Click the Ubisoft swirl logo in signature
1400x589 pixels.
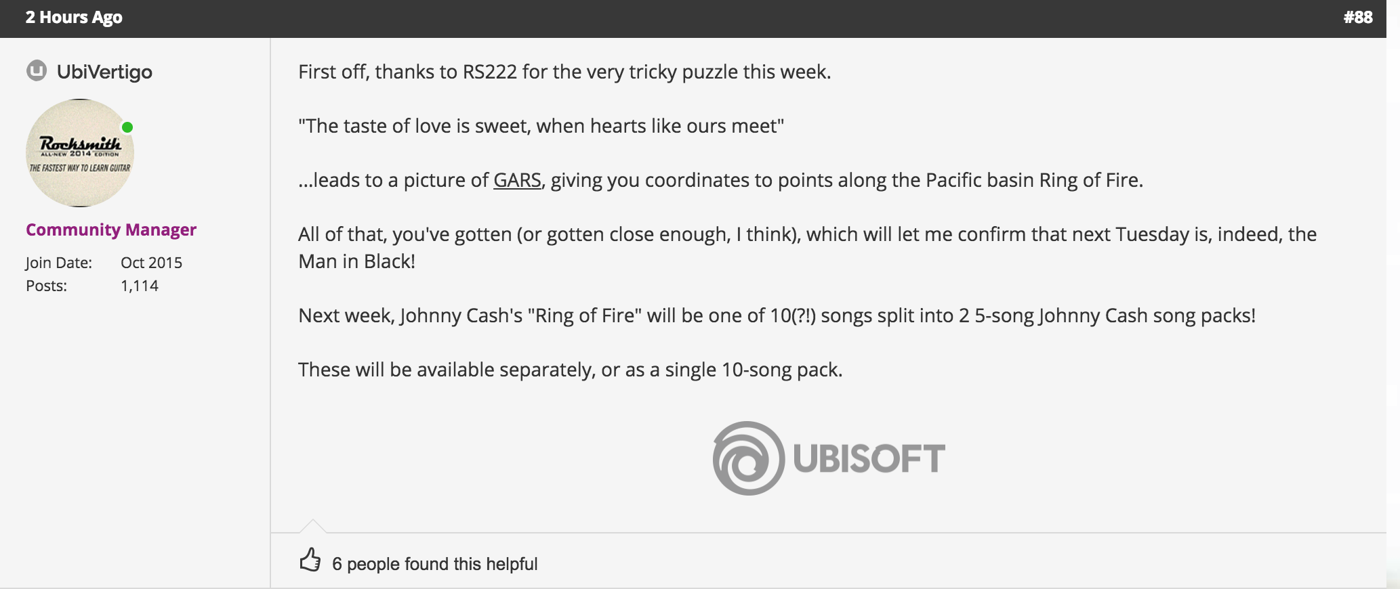(748, 458)
